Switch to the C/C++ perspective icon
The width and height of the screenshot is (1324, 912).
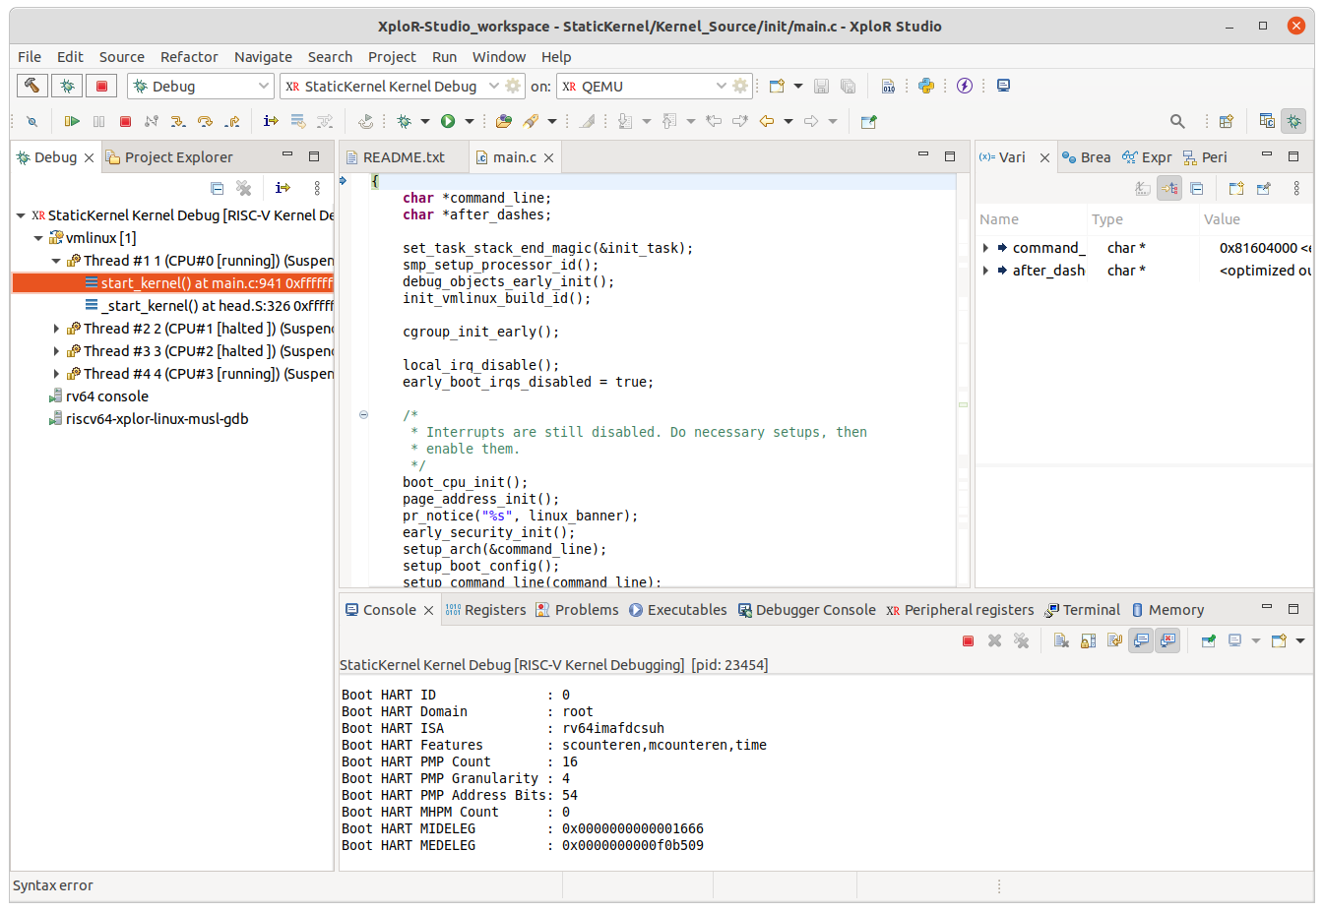pyautogui.click(x=1267, y=121)
